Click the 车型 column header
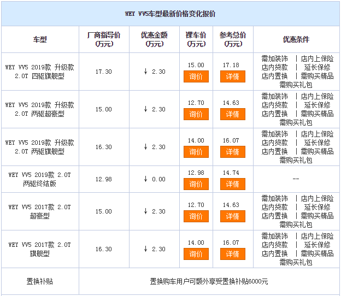Viewport: 341px width, 296px height. click(40, 39)
